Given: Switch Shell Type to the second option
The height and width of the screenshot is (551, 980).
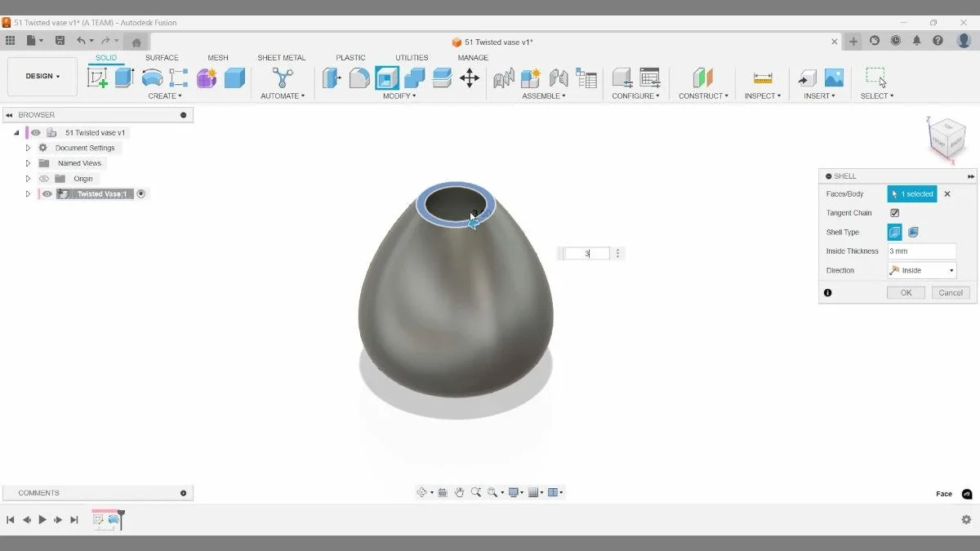Looking at the screenshot, I should 912,232.
